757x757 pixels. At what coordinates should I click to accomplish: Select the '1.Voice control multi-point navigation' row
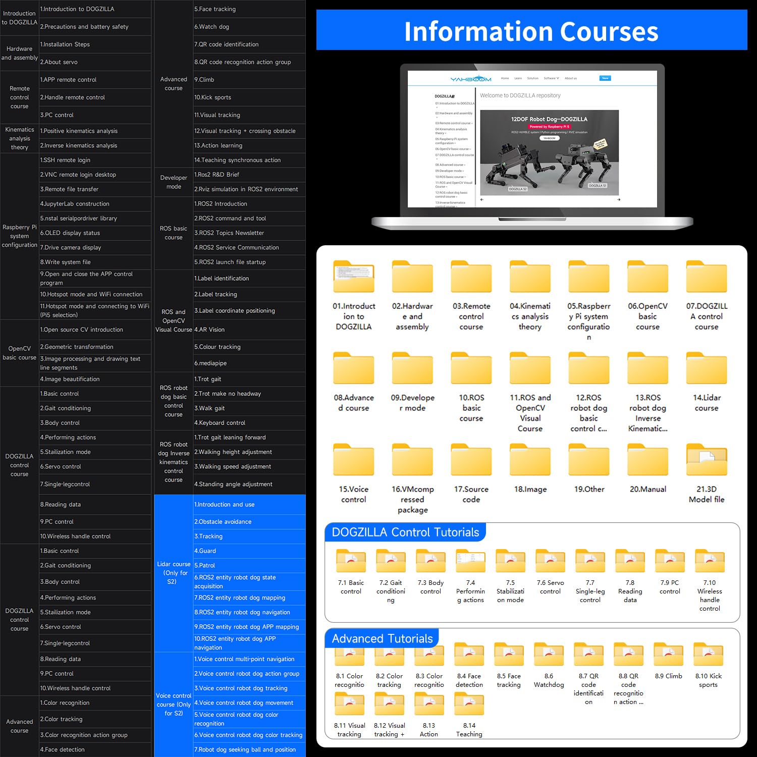[249, 659]
